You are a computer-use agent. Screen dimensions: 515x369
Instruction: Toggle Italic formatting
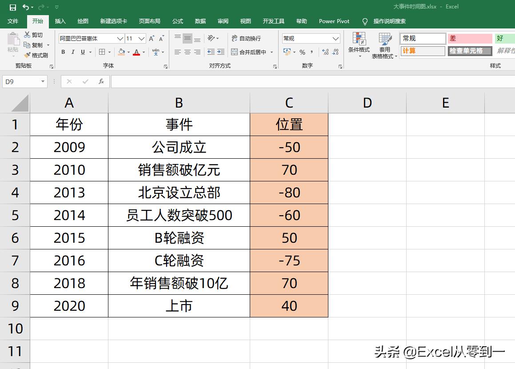(x=73, y=52)
